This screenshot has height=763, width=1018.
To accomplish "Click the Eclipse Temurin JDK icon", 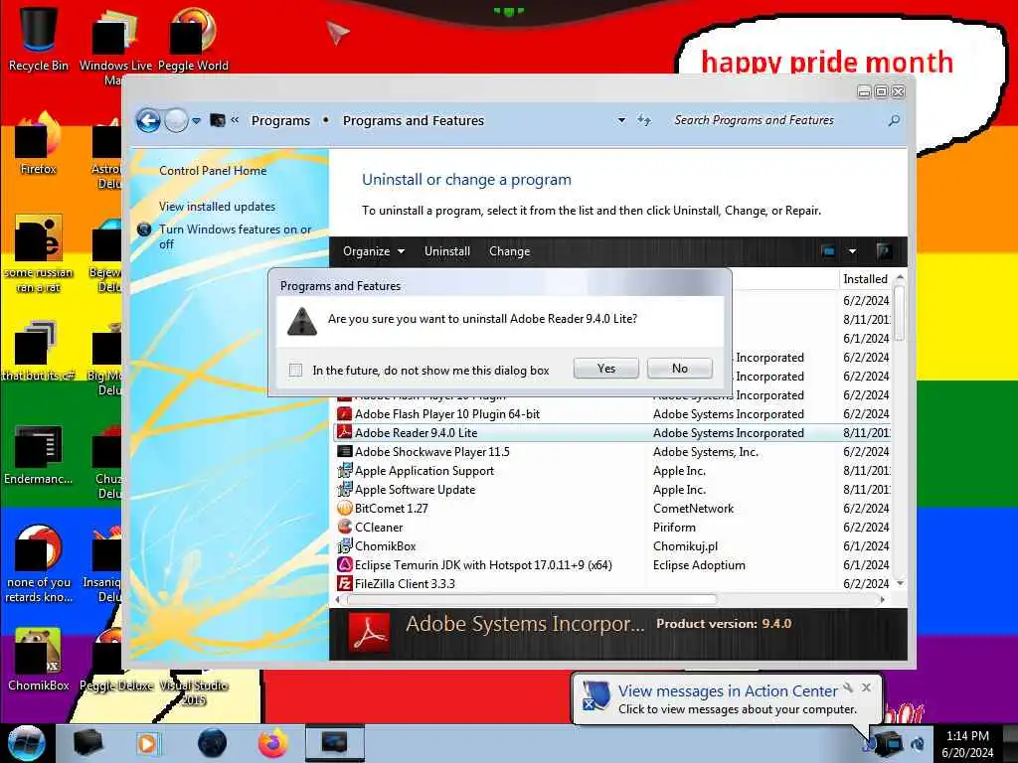I will [x=345, y=564].
